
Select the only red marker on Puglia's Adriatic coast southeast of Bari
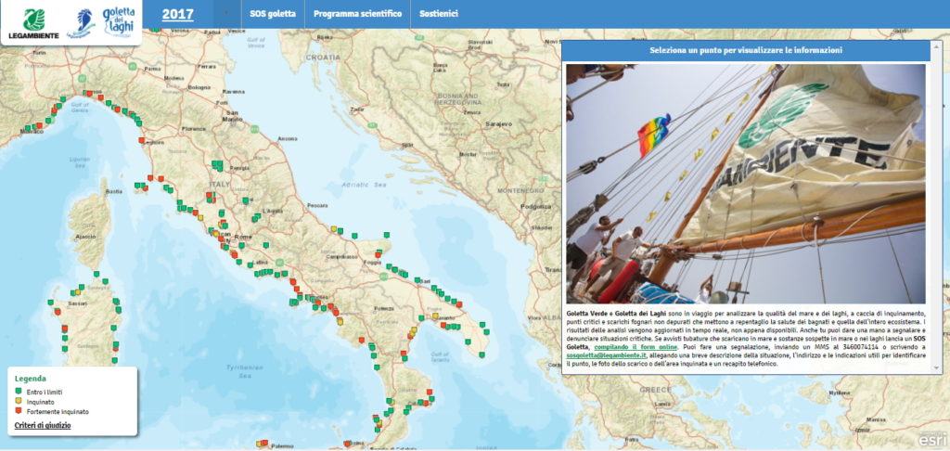(x=459, y=303)
